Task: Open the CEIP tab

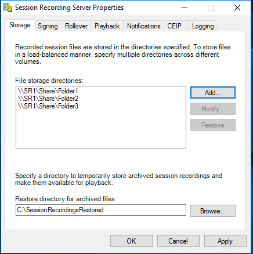Action: point(175,26)
